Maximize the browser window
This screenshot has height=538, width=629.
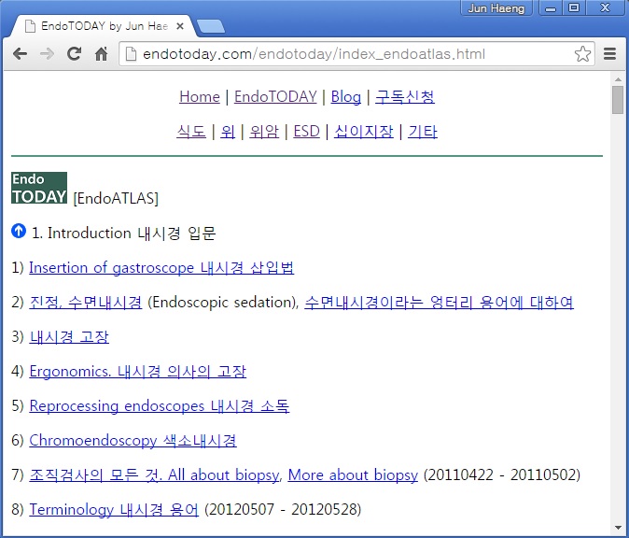[x=574, y=8]
